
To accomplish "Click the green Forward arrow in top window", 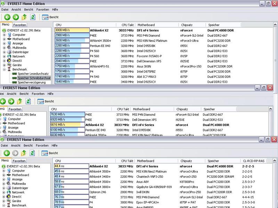I will pyautogui.click(x=16, y=17).
